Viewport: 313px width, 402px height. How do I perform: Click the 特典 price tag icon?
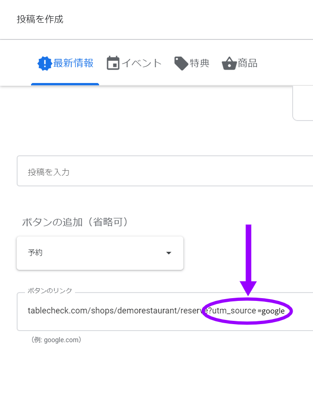[x=181, y=64]
